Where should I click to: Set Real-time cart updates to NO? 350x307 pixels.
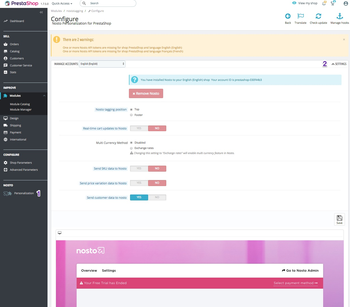pos(157,128)
